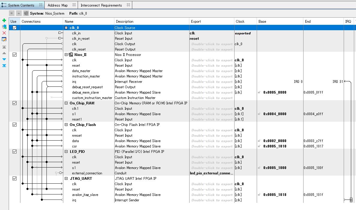Click the export cell for data_master row
This screenshot has width=356, height=210.
pyautogui.click(x=212, y=71)
